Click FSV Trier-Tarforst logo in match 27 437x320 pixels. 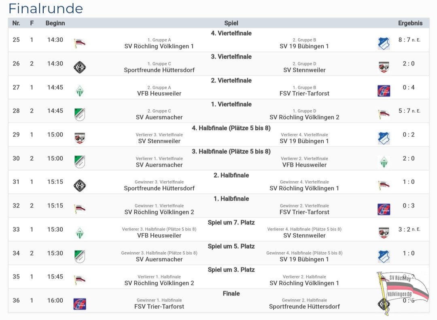click(x=384, y=91)
